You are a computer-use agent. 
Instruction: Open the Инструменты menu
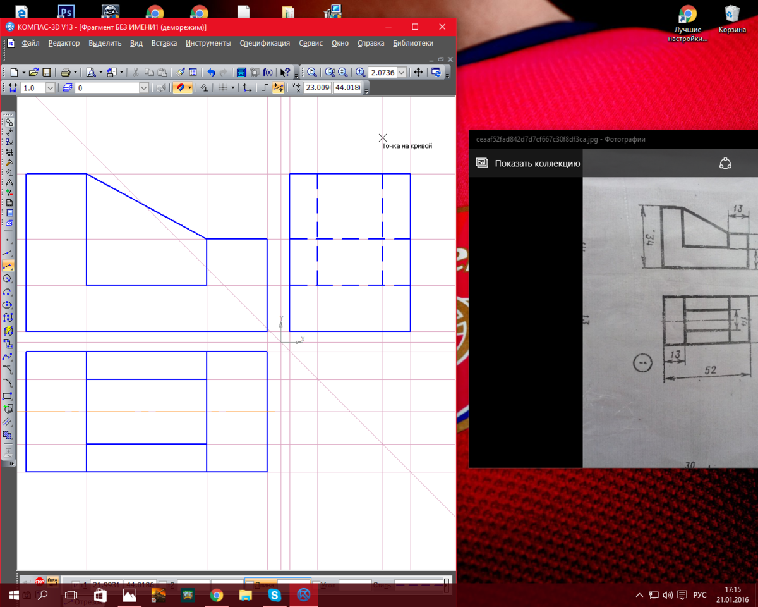pos(208,43)
